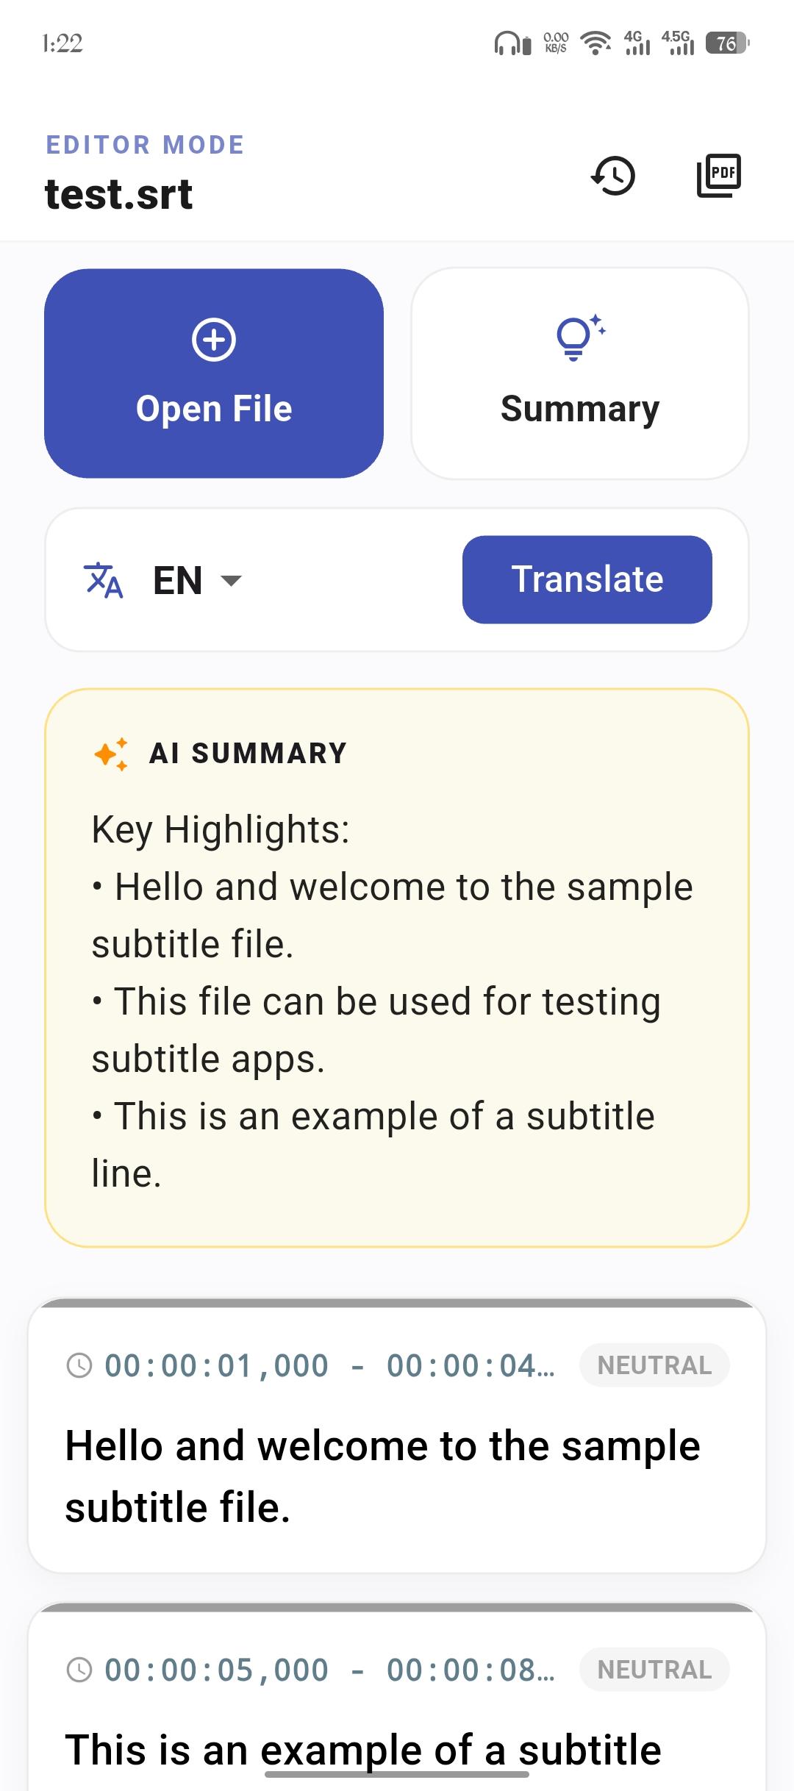Screen dimensions: 794x1791
Task: Tap the AI Summary sparkle icon
Action: point(111,754)
